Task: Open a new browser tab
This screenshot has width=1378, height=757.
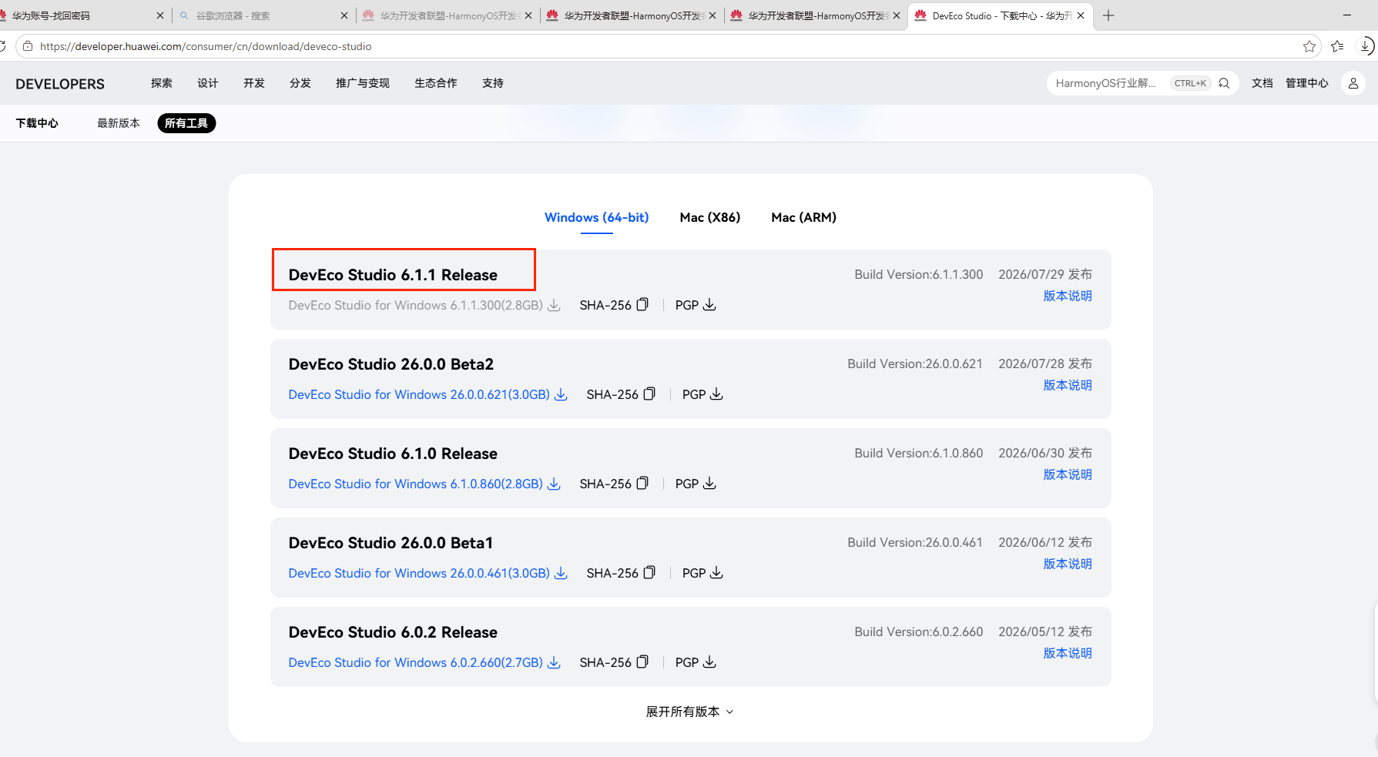Action: tap(1108, 15)
